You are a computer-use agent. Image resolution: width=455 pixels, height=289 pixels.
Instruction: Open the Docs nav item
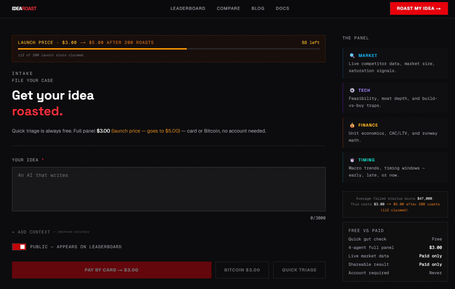[282, 8]
